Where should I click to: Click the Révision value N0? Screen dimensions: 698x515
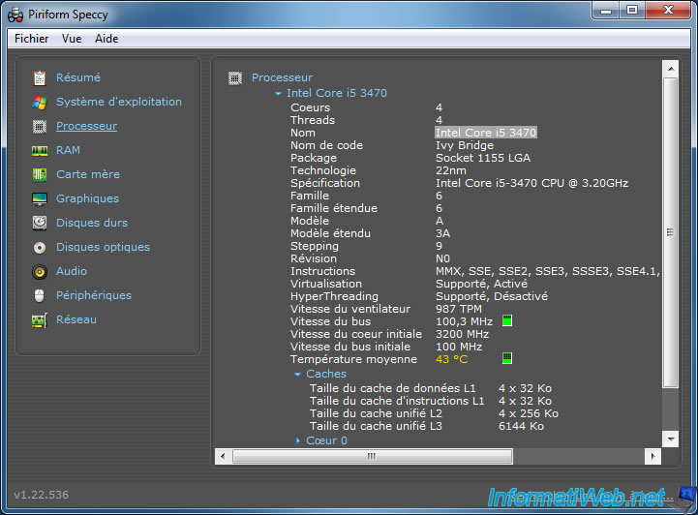point(442,258)
